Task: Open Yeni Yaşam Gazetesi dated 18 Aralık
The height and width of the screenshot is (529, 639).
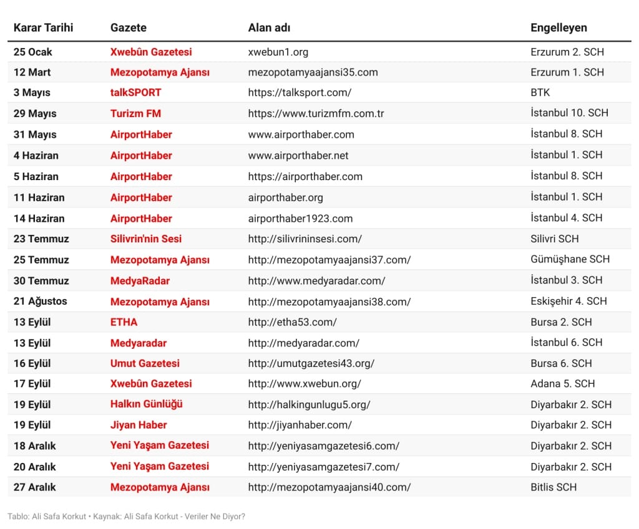Action: pyautogui.click(x=159, y=446)
